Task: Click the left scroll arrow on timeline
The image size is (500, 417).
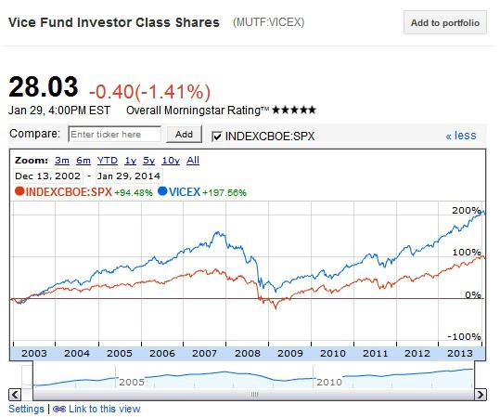Action: [x=15, y=395]
